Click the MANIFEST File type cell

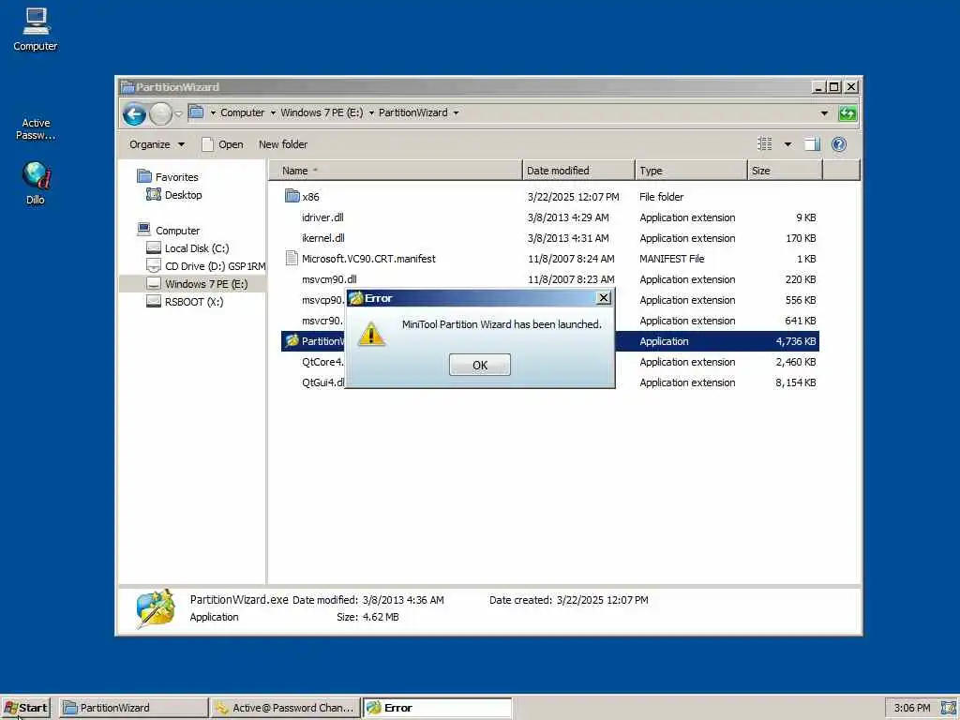[x=671, y=259]
